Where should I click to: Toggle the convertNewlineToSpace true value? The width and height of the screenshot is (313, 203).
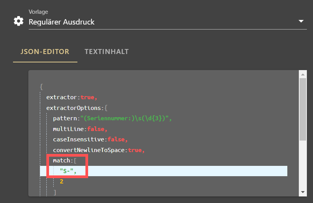135,150
